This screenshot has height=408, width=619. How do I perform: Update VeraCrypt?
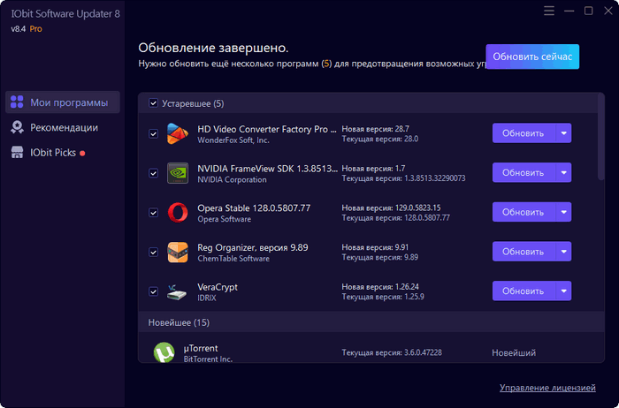click(x=523, y=291)
